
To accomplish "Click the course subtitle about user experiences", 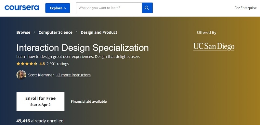I will tap(78, 57).
